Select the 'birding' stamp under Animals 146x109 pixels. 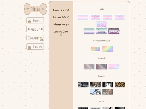[108, 92]
